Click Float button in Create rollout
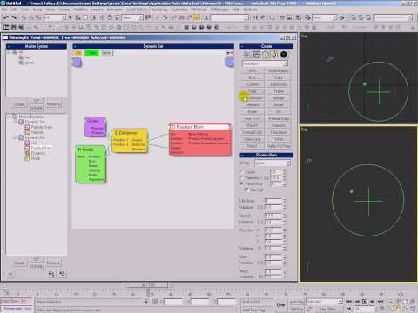This screenshot has height=313, width=418. pyautogui.click(x=253, y=91)
